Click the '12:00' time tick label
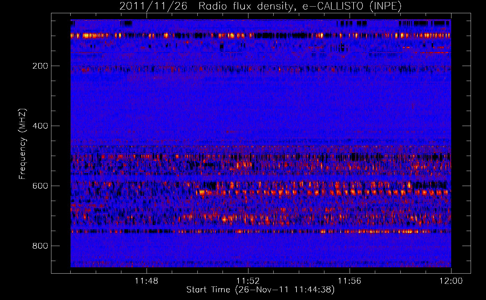Screen dimensions: 486x300 451,281
